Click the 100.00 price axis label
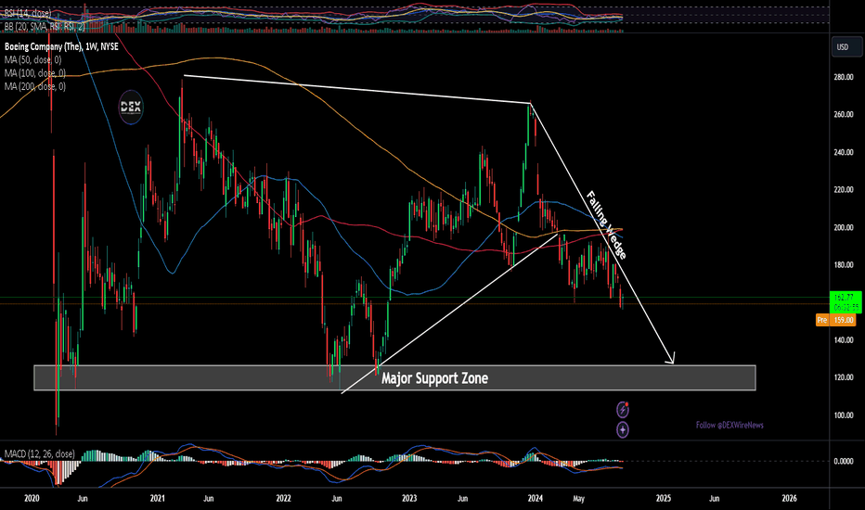 click(844, 415)
